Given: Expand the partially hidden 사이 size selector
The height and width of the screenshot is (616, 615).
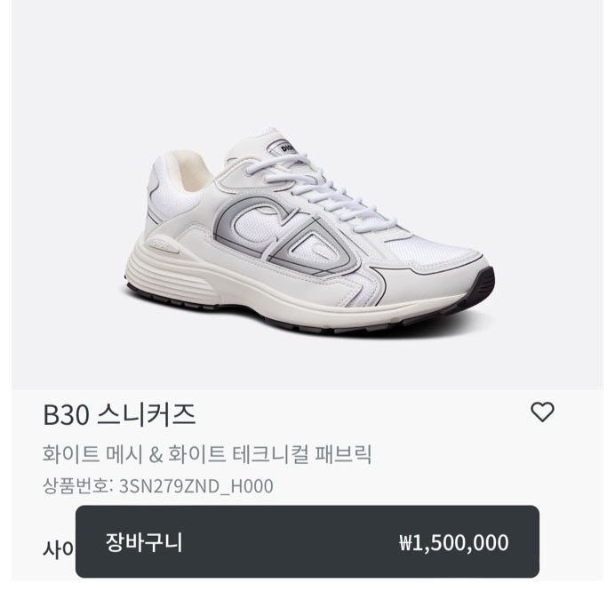Looking at the screenshot, I should [x=57, y=548].
